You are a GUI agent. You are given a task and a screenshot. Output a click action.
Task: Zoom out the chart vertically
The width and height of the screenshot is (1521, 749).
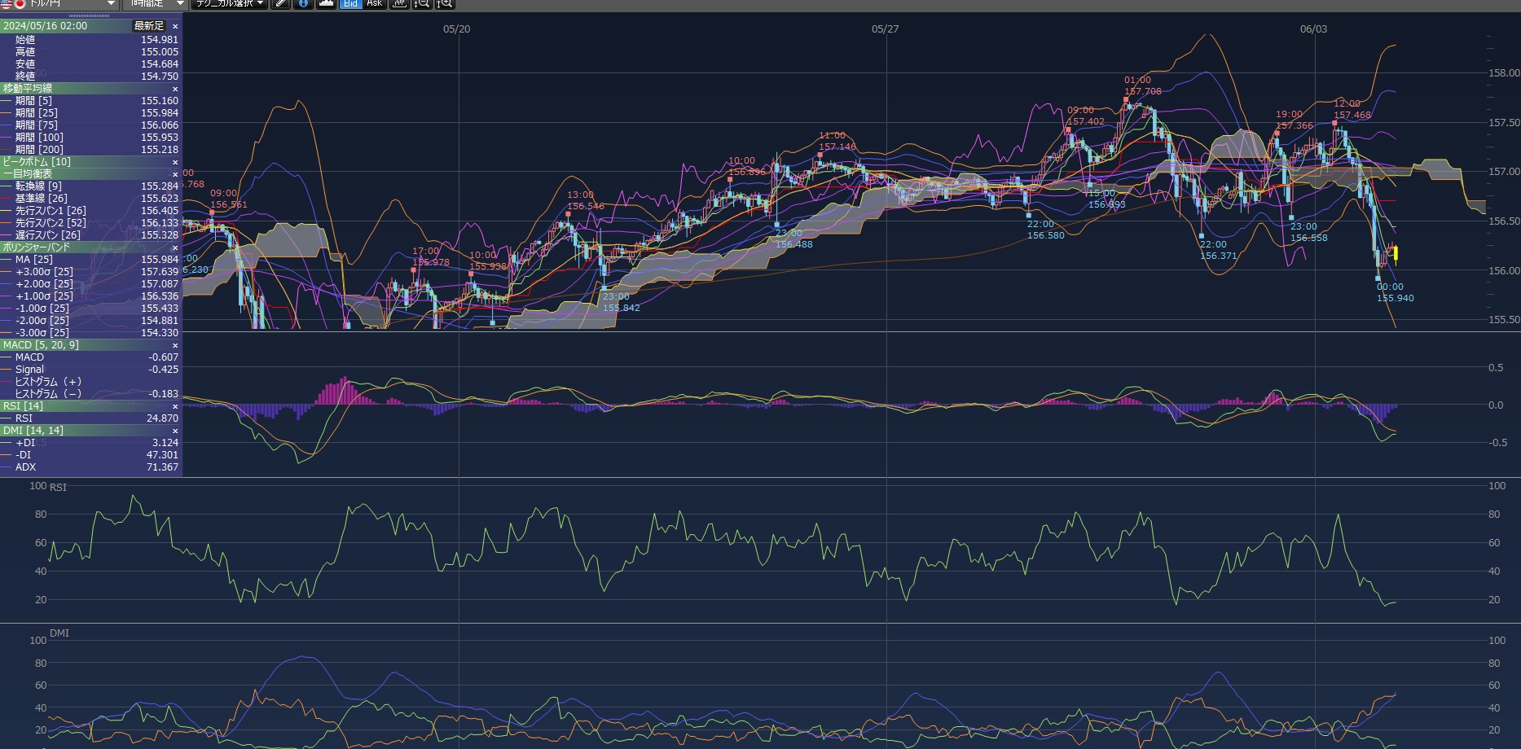click(422, 3)
